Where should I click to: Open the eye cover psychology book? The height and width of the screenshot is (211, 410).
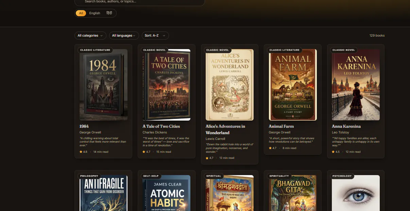tap(356, 193)
